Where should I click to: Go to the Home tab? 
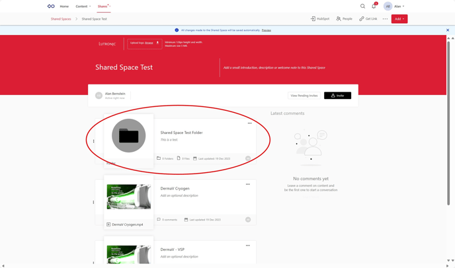tap(64, 6)
